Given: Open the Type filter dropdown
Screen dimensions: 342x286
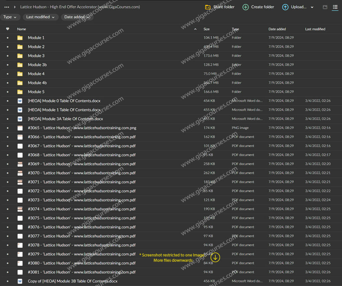Looking at the screenshot, I should pyautogui.click(x=10, y=17).
